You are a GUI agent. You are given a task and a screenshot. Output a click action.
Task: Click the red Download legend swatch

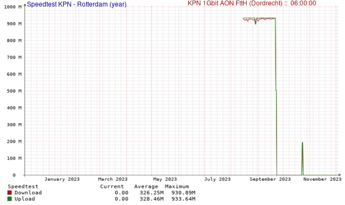coord(10,193)
